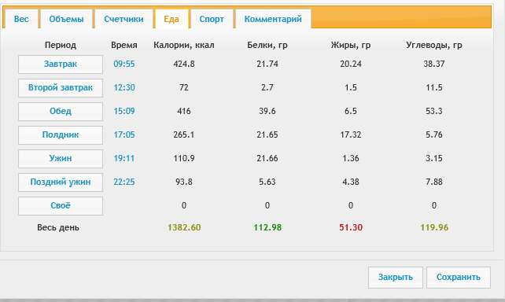Save changes with Сохранить button
This screenshot has height=302, width=505.
[459, 277]
